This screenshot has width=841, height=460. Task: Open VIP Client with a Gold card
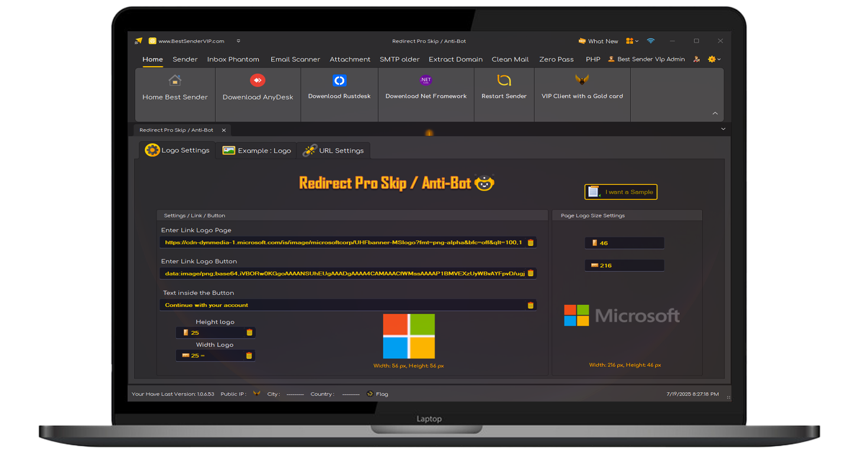click(x=582, y=88)
